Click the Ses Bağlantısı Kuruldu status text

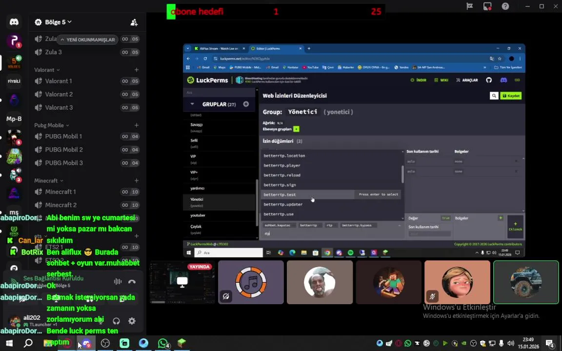[x=53, y=278]
